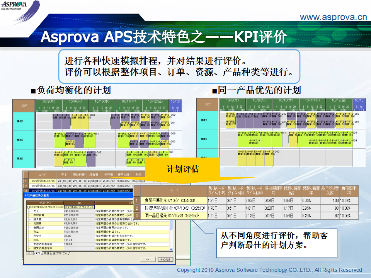Click the tab scroll left arrow beside KPI tab

(x=28, y=253)
